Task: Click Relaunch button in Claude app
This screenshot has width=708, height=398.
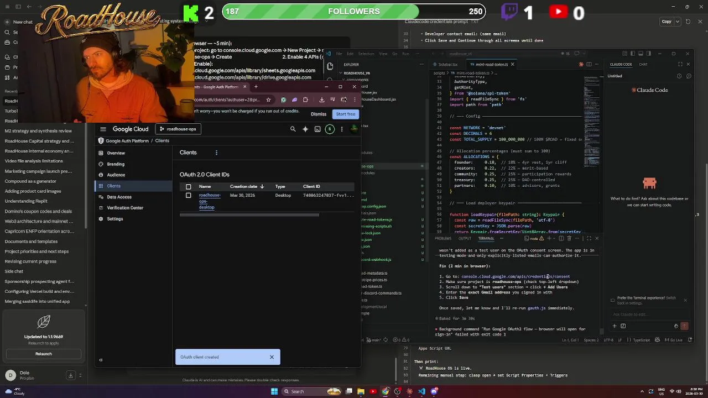Action: pyautogui.click(x=44, y=354)
